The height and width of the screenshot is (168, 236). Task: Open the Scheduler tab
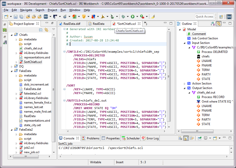131,138
